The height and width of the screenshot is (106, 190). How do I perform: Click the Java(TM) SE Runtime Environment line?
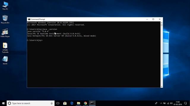point(54,34)
